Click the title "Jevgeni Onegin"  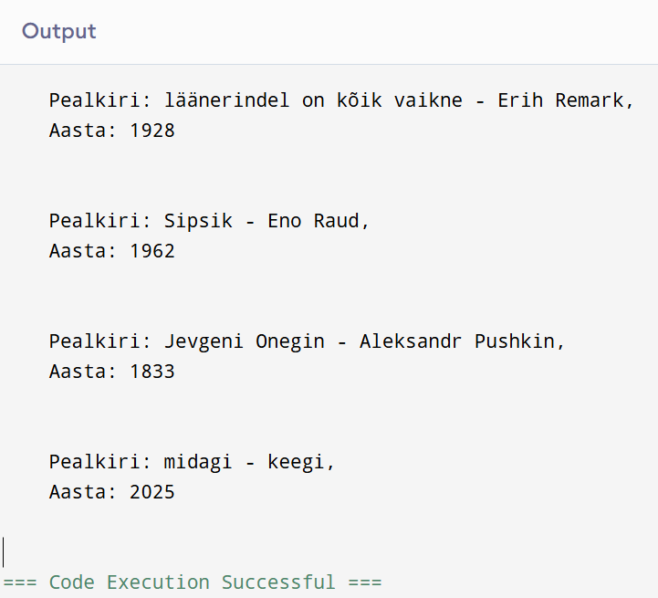(x=244, y=341)
